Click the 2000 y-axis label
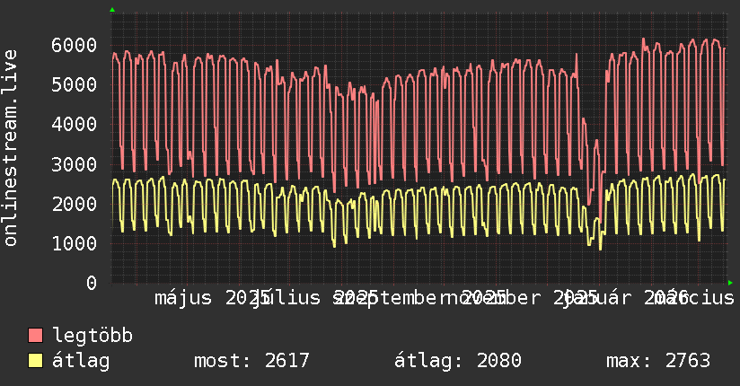 75,204
